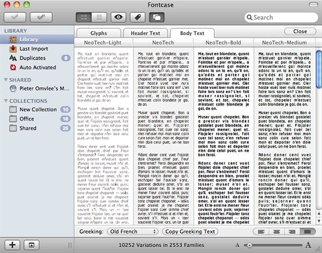The width and height of the screenshot is (322, 253).
Task: Click the New Collection badge 10
Action: click(x=66, y=110)
